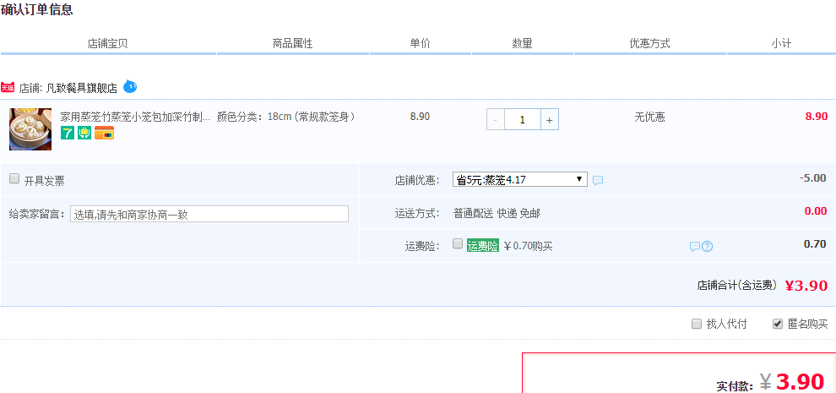Screen dimensions: 836x393
Task: Click the 小计 column header
Action: [x=781, y=44]
